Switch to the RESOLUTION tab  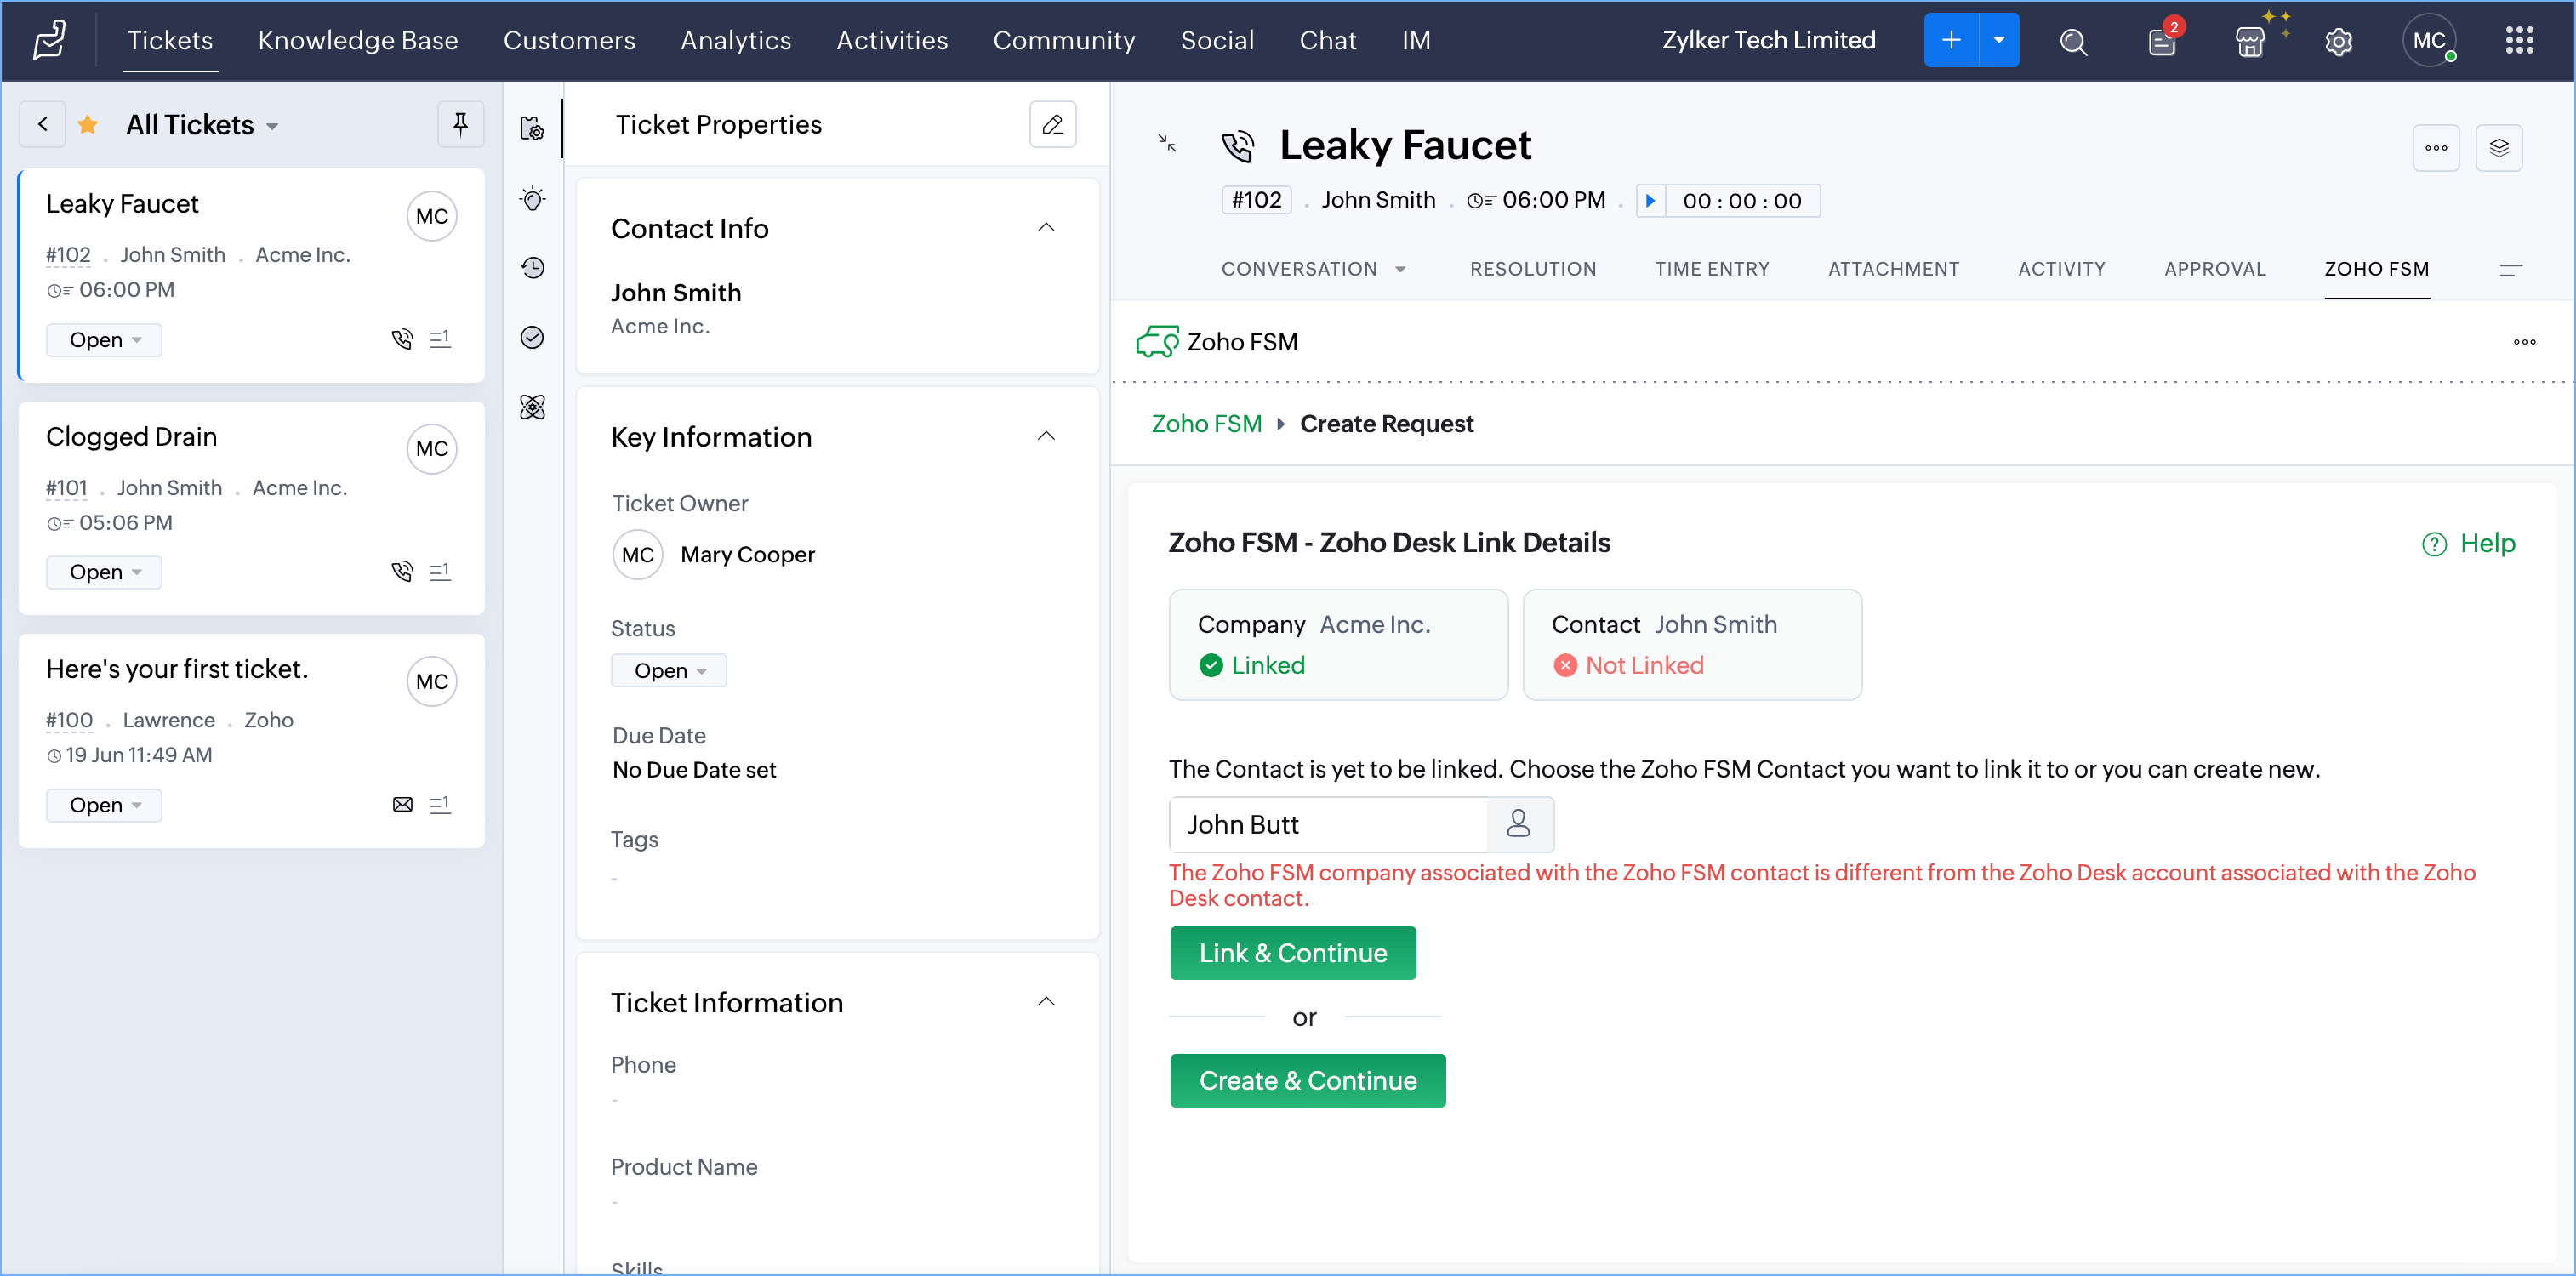point(1532,269)
